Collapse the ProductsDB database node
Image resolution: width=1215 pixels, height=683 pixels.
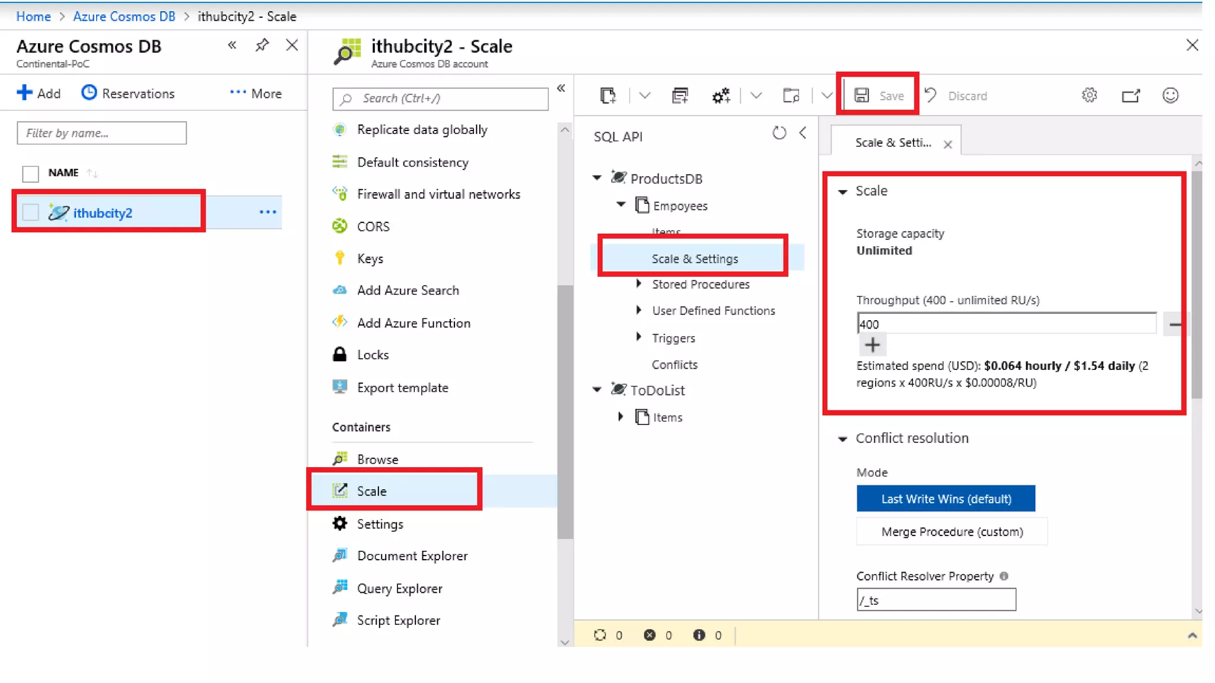[597, 177]
